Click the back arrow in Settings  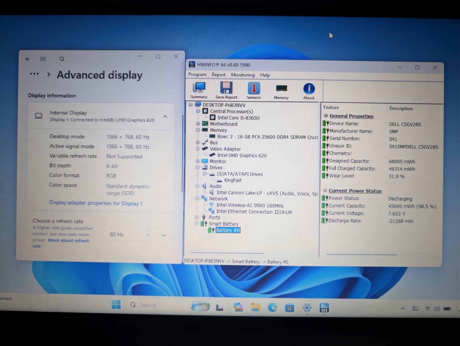pyautogui.click(x=28, y=59)
